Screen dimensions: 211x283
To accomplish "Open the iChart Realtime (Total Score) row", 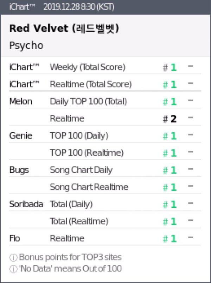I will click(x=105, y=84).
